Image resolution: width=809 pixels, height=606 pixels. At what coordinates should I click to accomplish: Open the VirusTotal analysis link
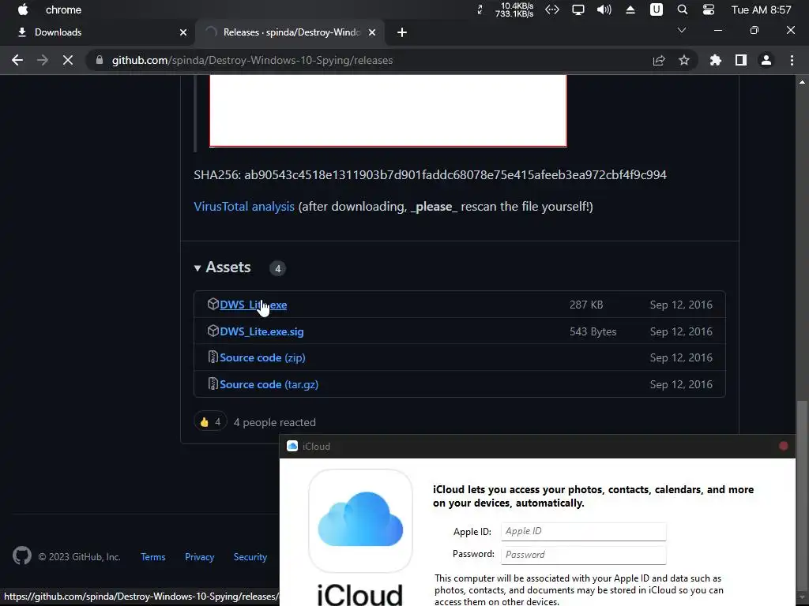pos(244,207)
